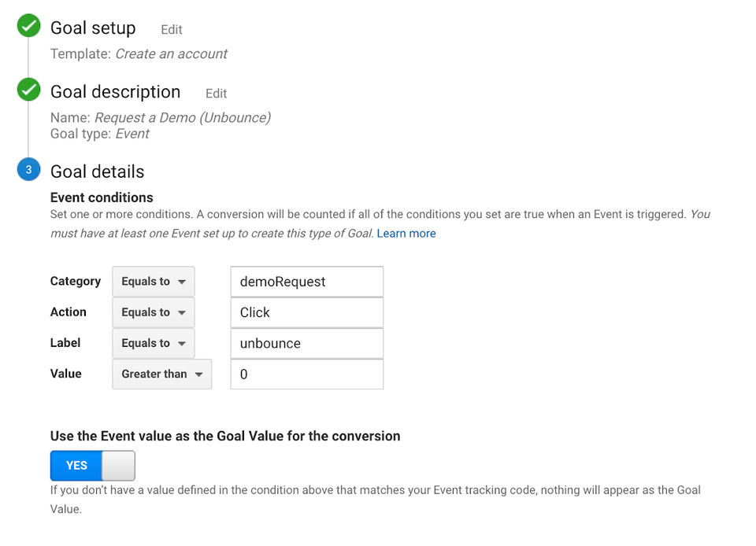Select the Goal description heading
This screenshot has height=546, width=756.
[115, 92]
